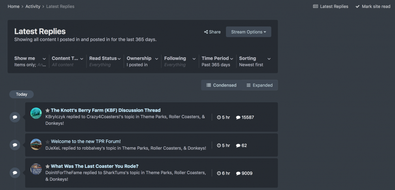This screenshot has height=190, width=395.
Task: Click the Latest Replies newspaper icon
Action: pos(316,6)
